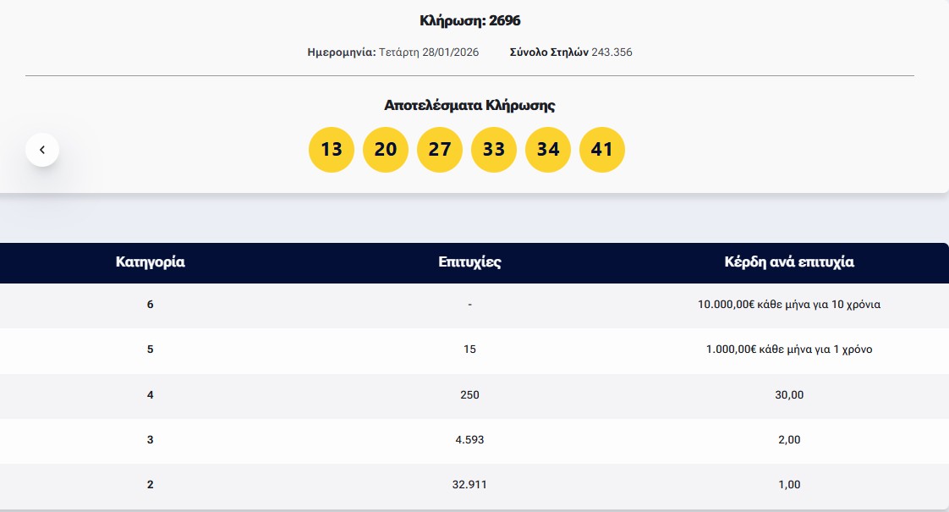The width and height of the screenshot is (949, 512).
Task: Click the draw title Κλήρωση: 2696
Action: click(x=470, y=20)
